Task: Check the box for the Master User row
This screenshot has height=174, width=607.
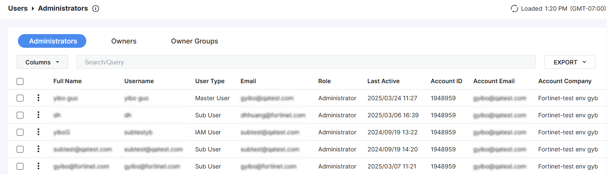Action: tap(20, 98)
